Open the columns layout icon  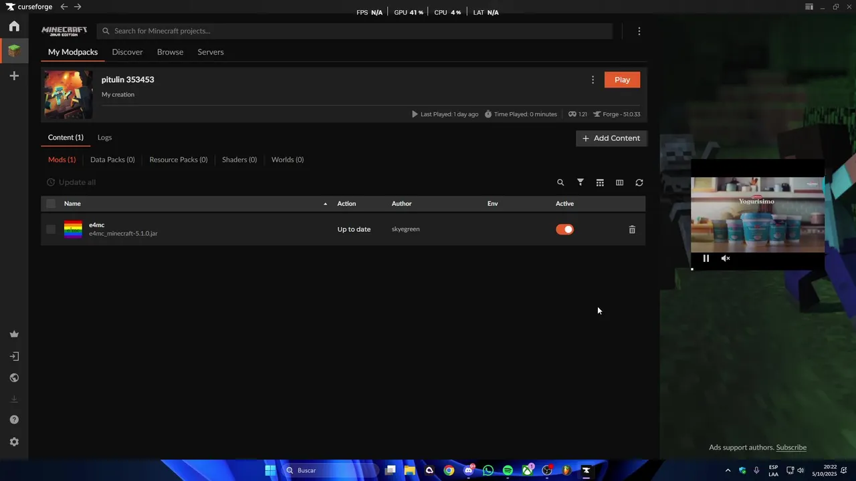coord(619,182)
